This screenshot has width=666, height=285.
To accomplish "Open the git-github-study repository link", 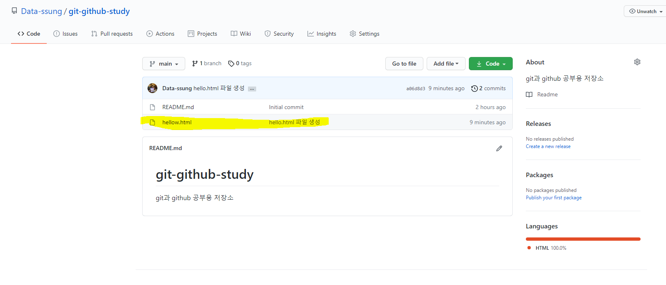I will pyautogui.click(x=99, y=11).
